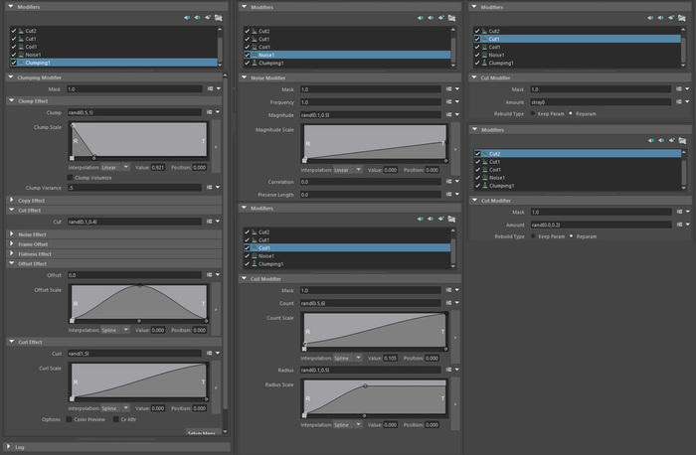Click the expression icon beside the Curl field
Image resolution: width=696 pixels, height=455 pixels.
point(211,353)
